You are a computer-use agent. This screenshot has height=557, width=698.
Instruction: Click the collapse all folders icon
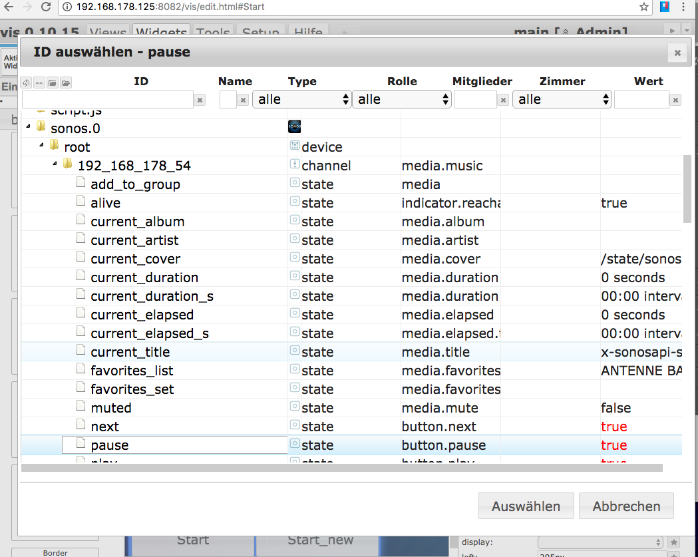53,83
